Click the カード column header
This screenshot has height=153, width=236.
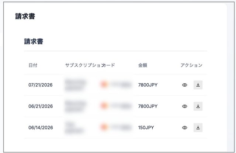(109, 65)
